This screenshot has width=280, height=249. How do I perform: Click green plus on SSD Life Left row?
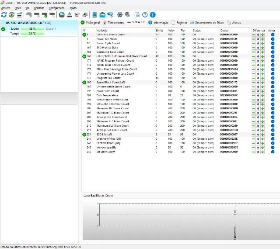click(x=262, y=135)
